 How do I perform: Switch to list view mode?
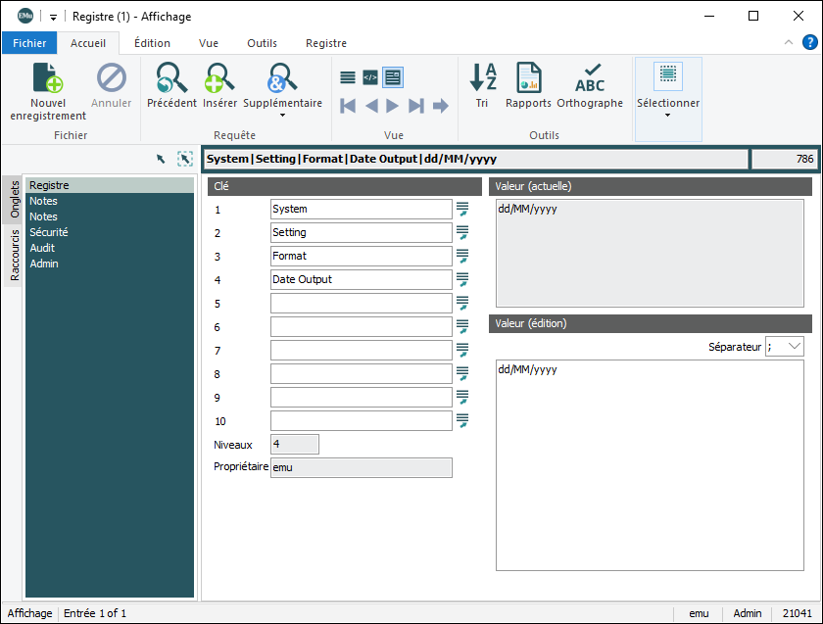click(348, 77)
